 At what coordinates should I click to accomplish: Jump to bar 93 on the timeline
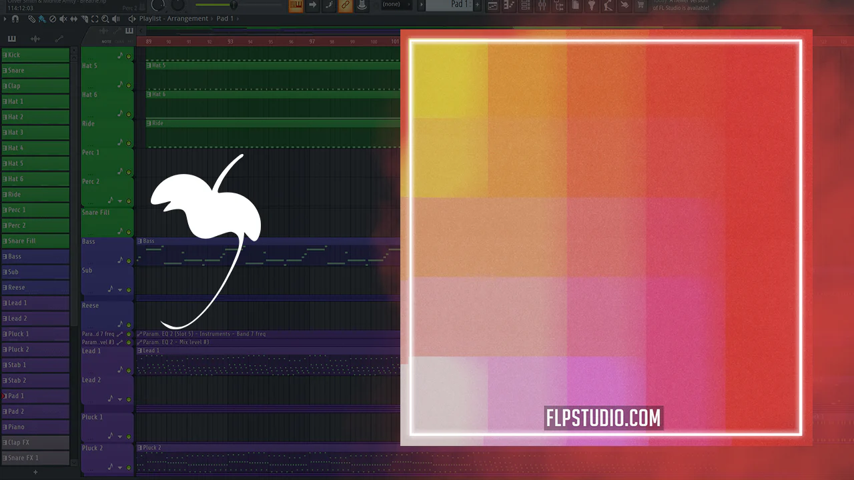[x=230, y=41]
